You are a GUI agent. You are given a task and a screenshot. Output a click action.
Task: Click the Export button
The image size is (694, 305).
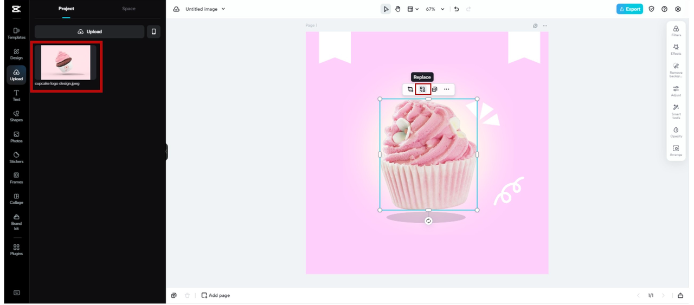coord(629,9)
